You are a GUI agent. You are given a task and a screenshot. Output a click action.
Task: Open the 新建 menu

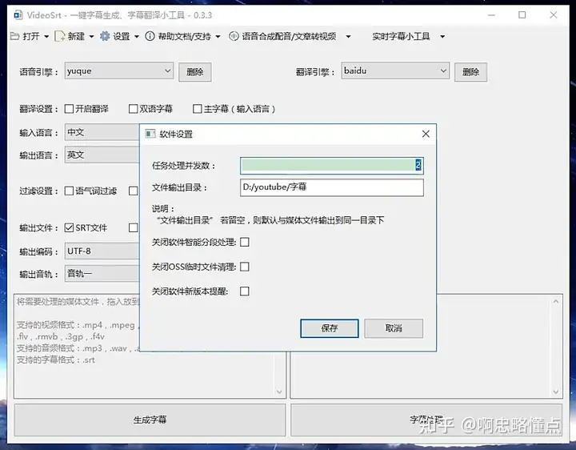74,36
